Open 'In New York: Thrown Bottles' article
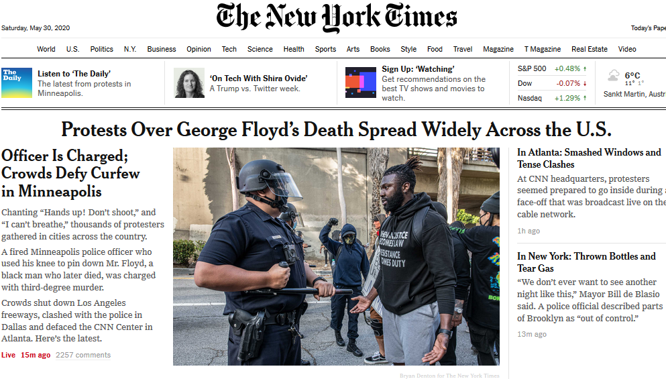The image size is (666, 379). 586,262
